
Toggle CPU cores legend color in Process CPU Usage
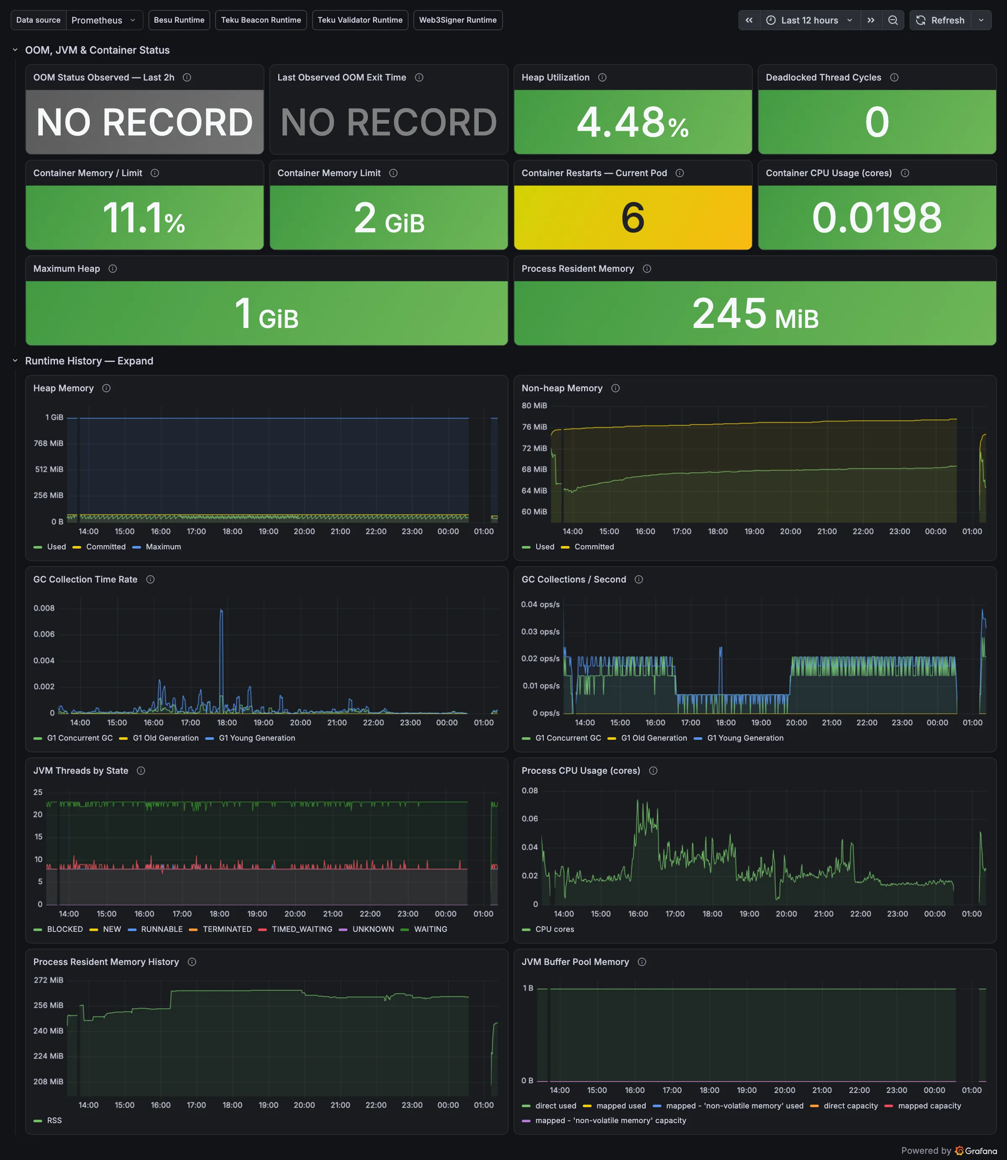point(526,930)
